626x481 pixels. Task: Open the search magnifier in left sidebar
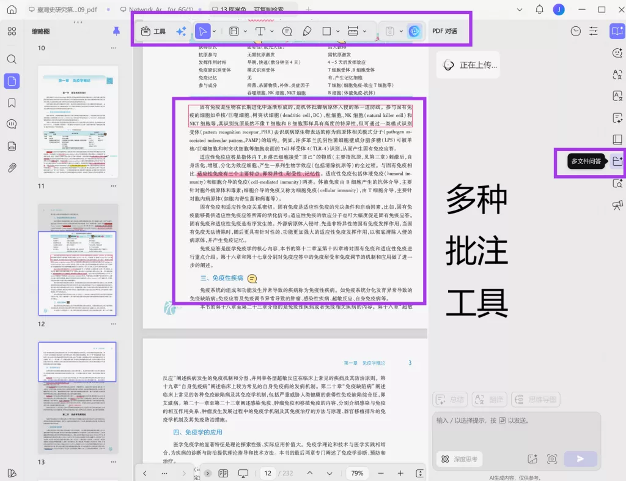pyautogui.click(x=12, y=59)
